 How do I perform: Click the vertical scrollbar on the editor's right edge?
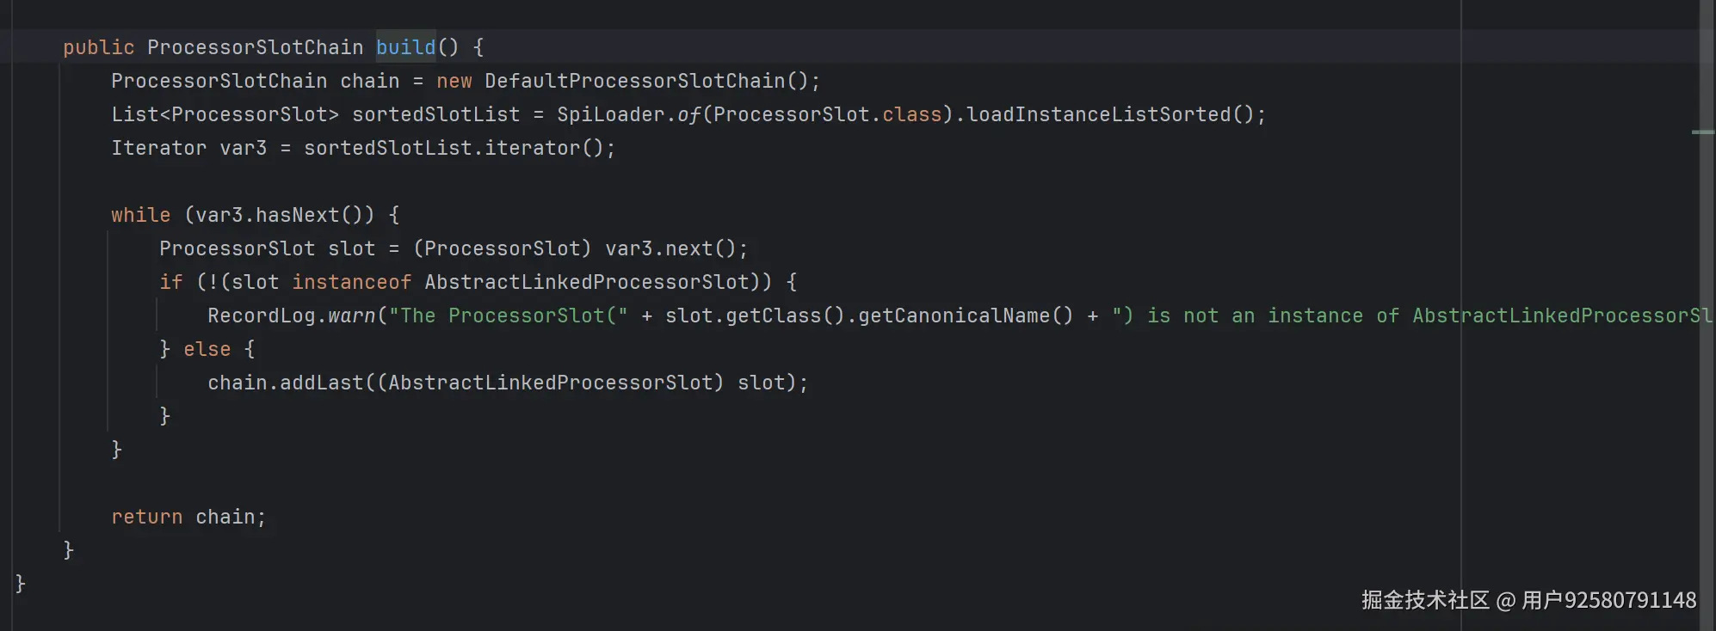click(1707, 315)
